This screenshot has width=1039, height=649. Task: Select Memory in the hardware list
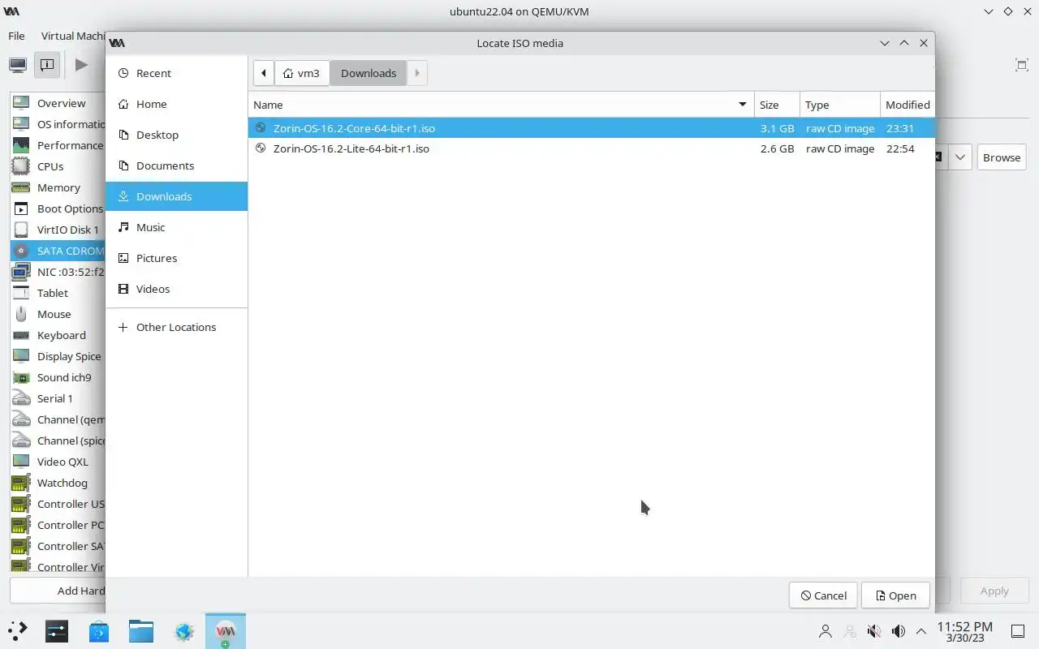pos(58,187)
